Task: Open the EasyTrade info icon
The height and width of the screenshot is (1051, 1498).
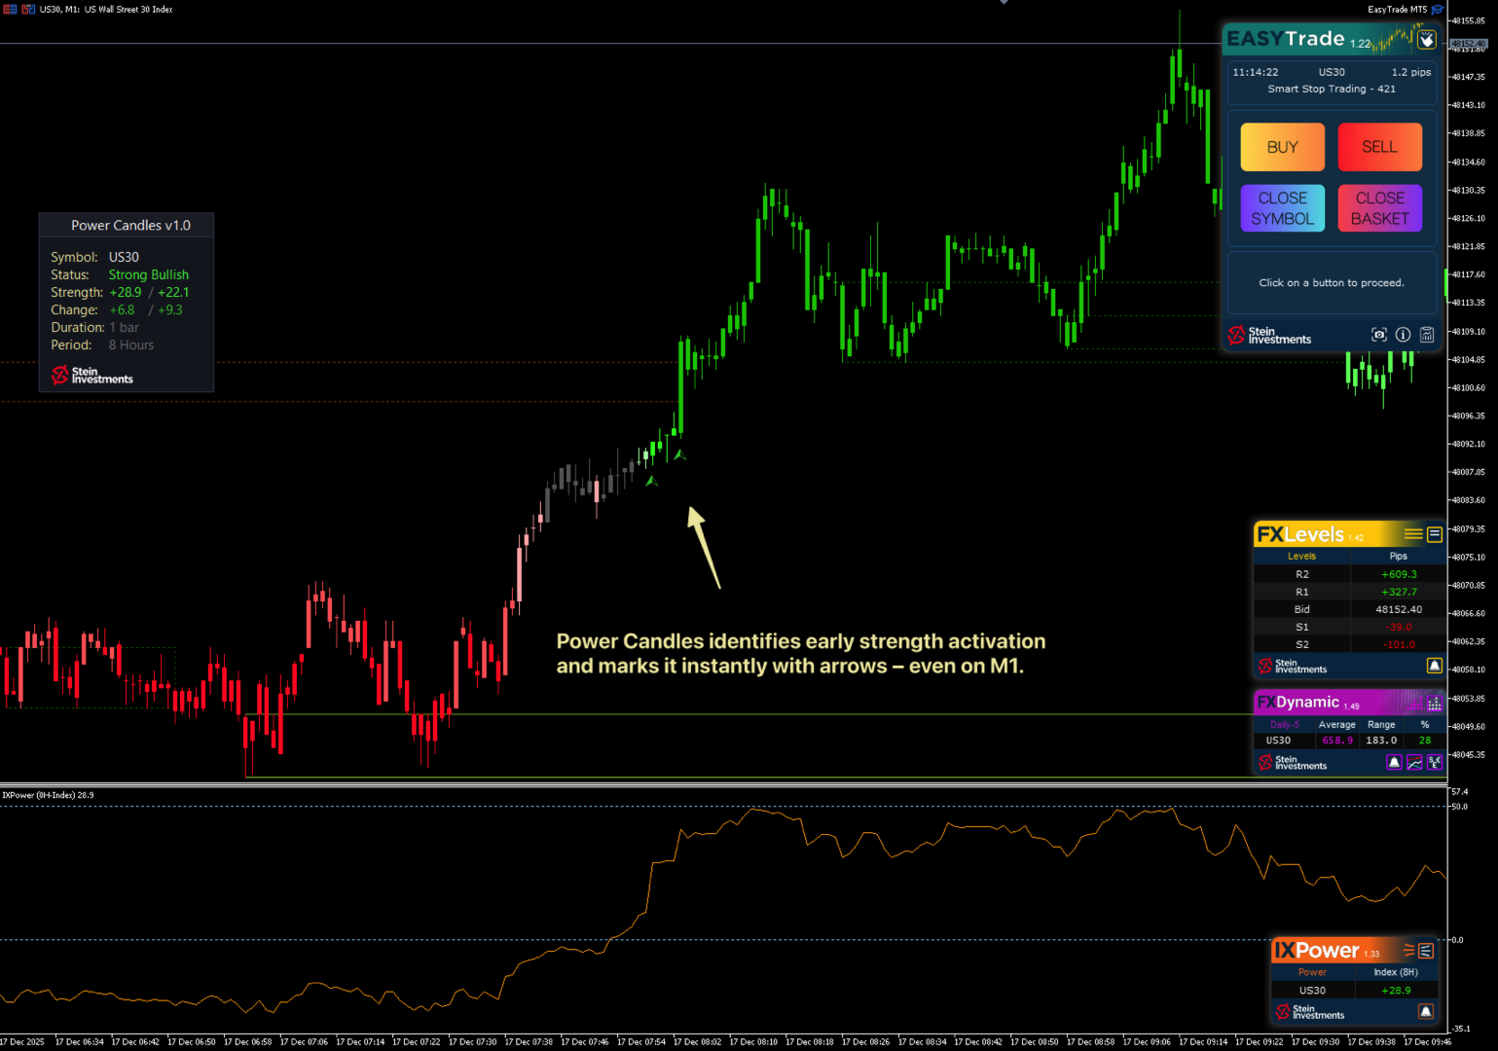Action: tap(1403, 335)
